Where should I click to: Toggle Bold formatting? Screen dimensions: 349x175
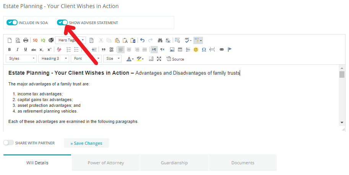coord(10,49)
